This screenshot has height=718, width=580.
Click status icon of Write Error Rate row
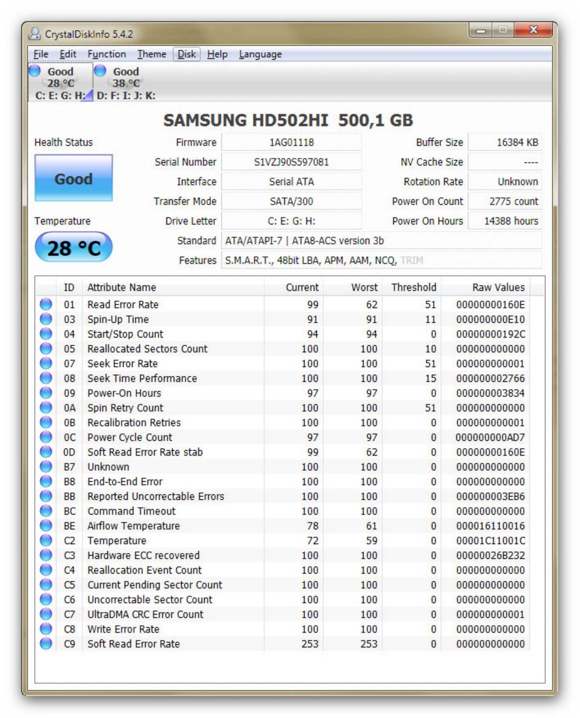[46, 629]
